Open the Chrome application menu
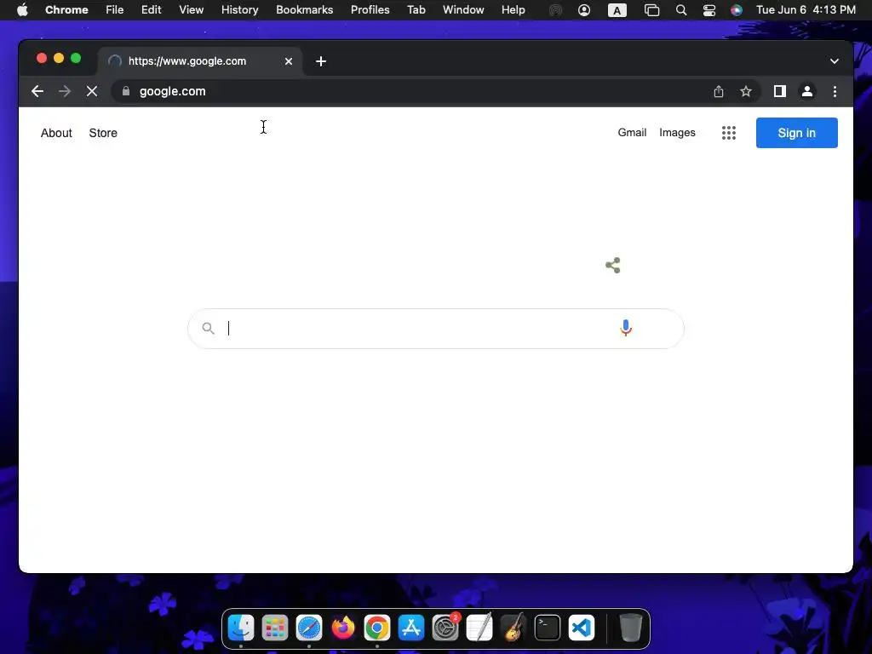 tap(66, 9)
